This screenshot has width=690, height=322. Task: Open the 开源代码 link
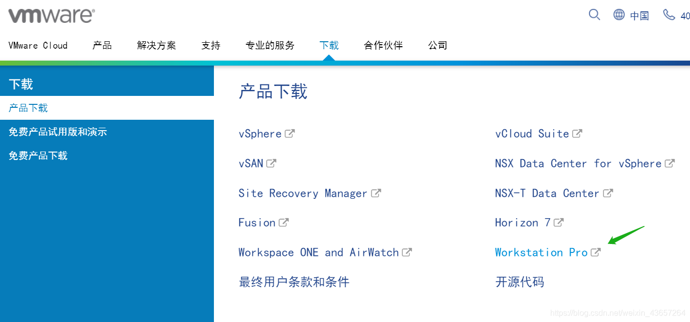tap(520, 282)
